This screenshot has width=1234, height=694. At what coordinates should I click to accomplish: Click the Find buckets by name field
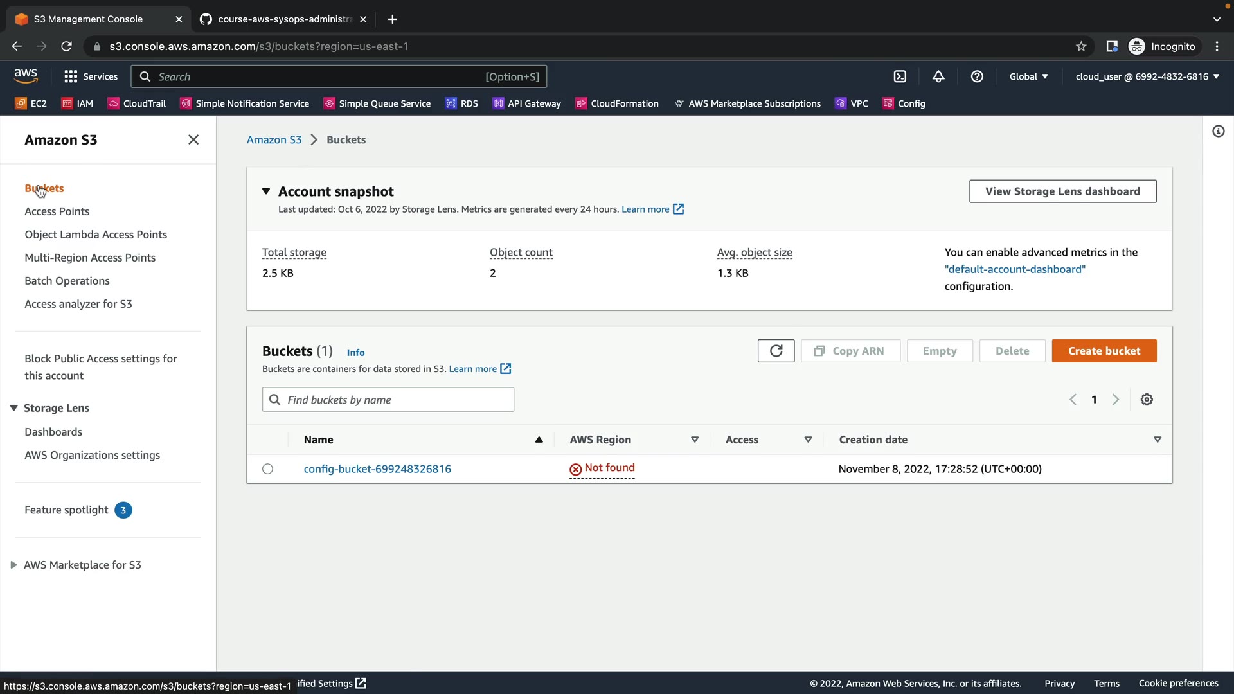[388, 400]
